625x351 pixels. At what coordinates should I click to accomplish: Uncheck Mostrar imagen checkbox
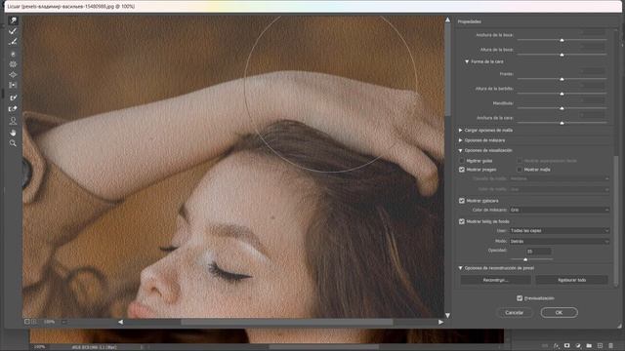462,170
